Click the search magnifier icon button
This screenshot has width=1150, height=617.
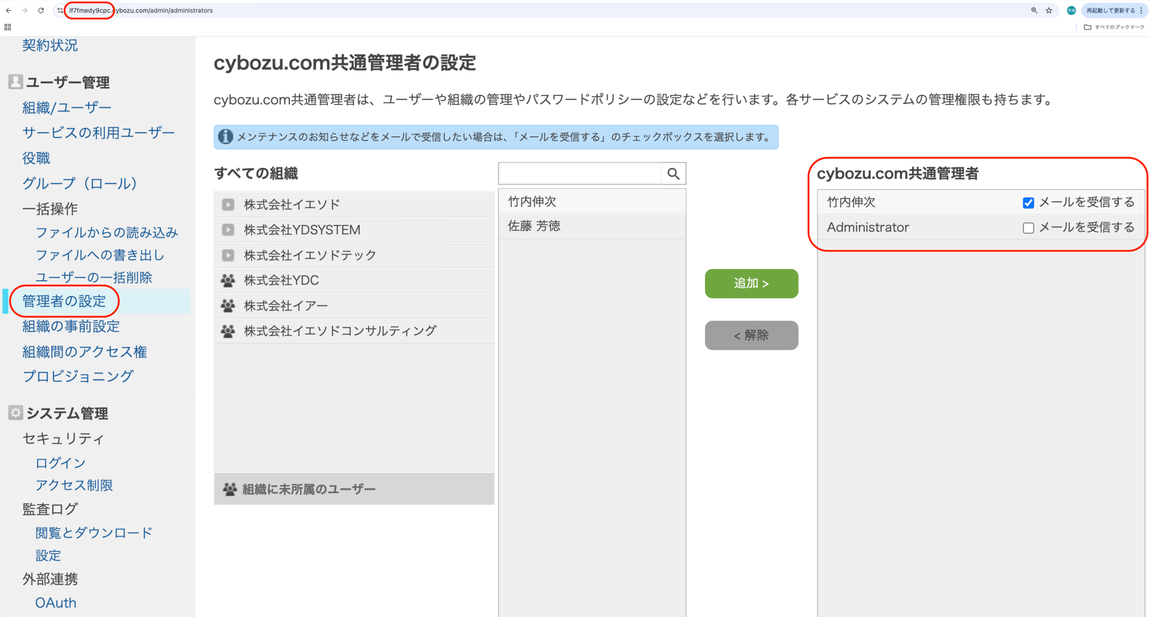pyautogui.click(x=673, y=174)
